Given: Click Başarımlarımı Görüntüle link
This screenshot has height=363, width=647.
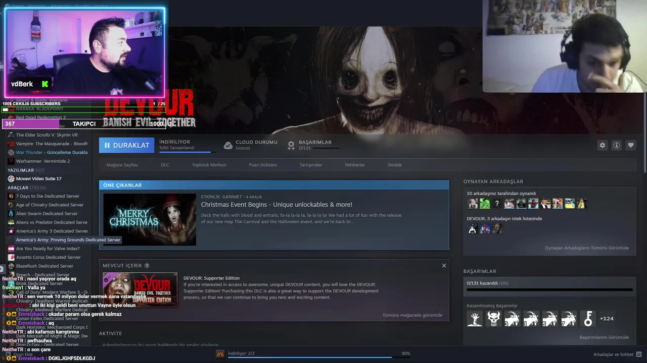Looking at the screenshot, I should click(604, 337).
